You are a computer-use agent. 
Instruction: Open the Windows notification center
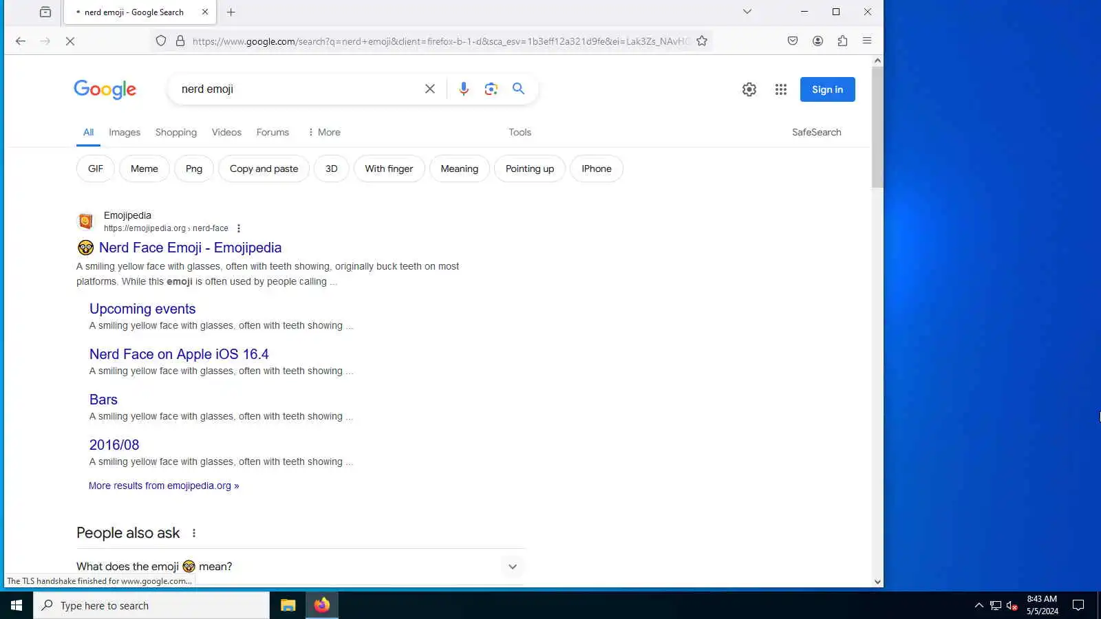(x=1078, y=605)
